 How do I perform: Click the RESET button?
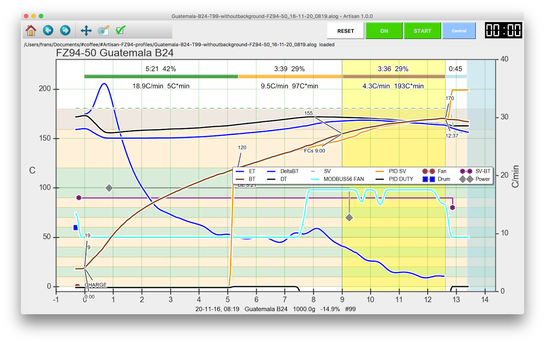click(345, 31)
